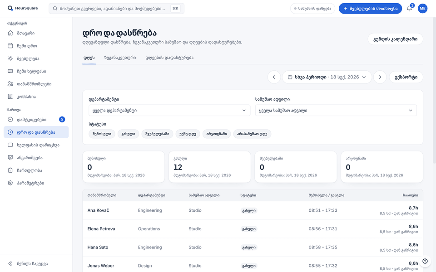Image resolution: width=436 pixels, height=272 pixels.
Task: Toggle შვებულებაში status filter chip
Action: (x=158, y=134)
